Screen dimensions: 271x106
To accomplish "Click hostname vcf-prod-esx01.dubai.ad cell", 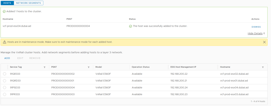I will coord(234,81).
